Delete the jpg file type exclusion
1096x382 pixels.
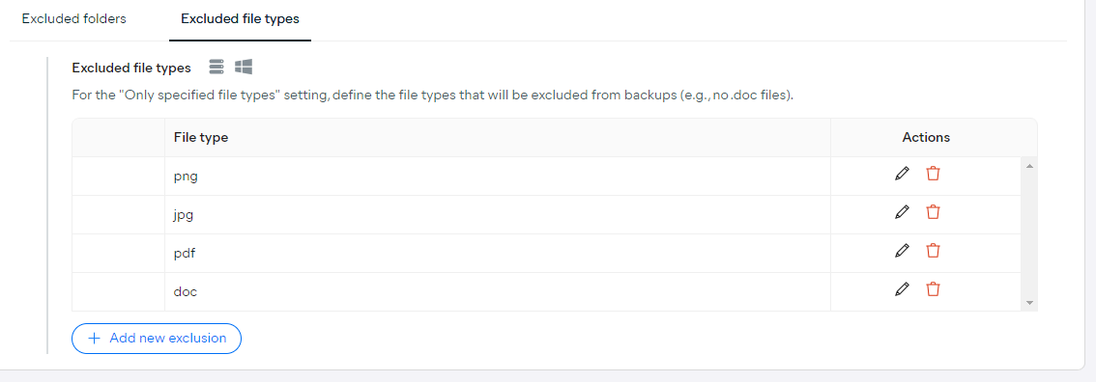point(933,212)
